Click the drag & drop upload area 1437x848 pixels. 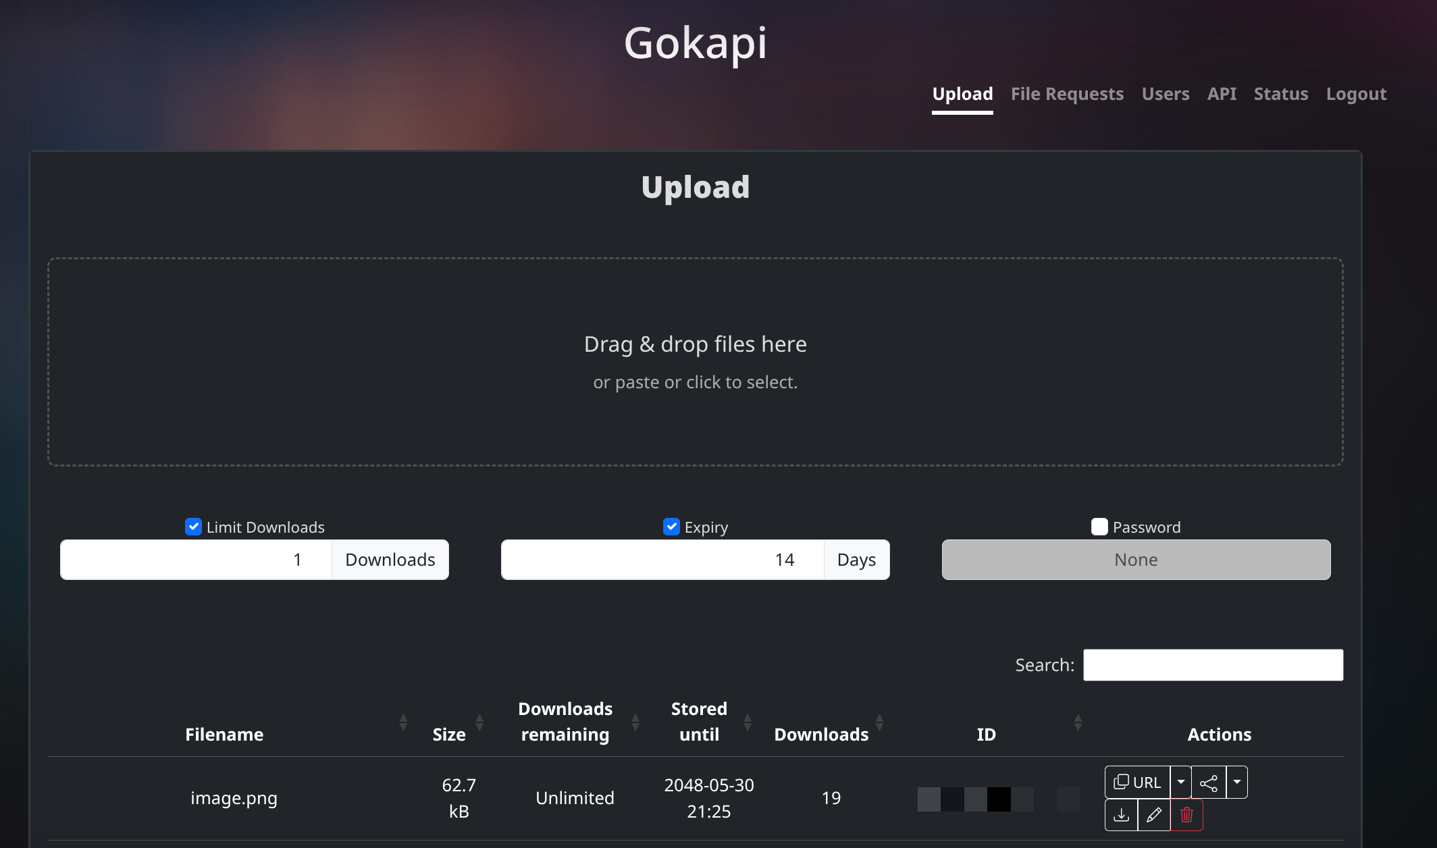695,362
